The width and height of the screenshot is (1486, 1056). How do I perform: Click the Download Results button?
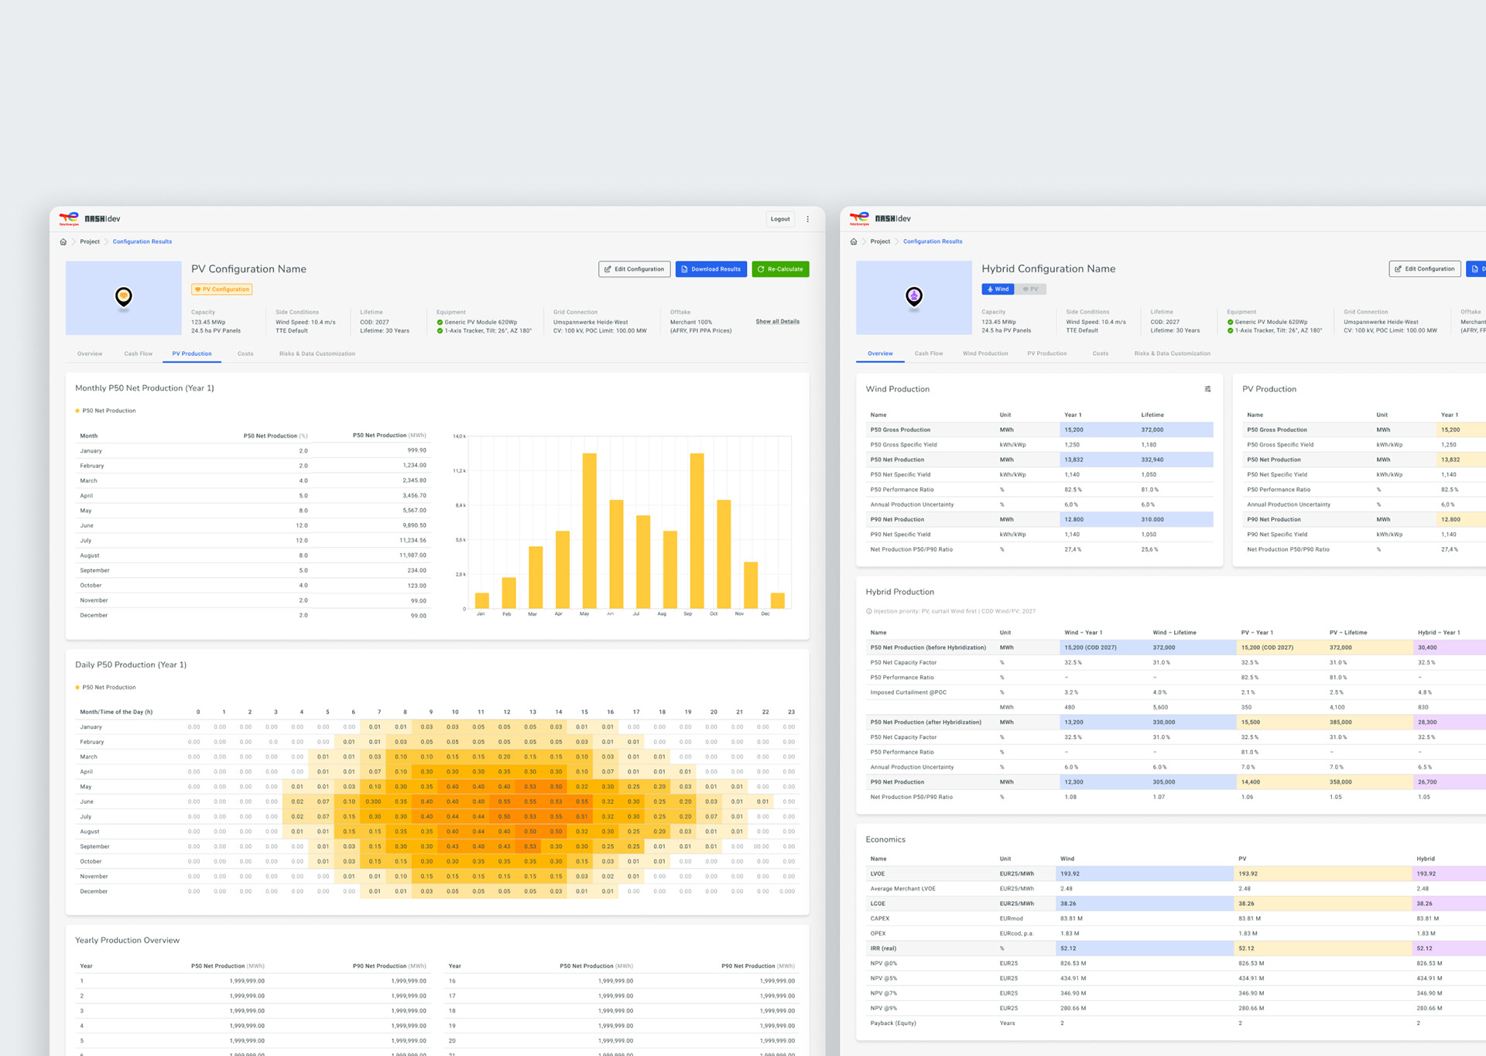[710, 269]
